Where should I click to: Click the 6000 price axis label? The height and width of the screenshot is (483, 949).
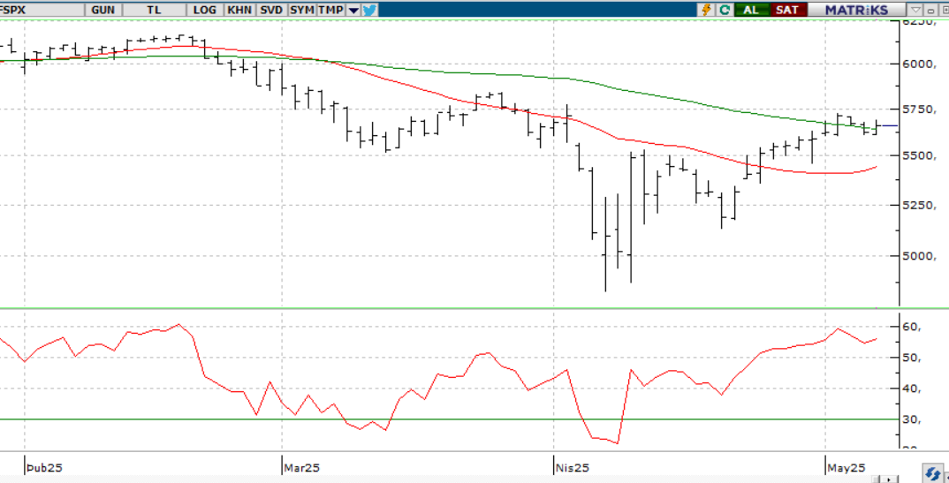[x=919, y=64]
